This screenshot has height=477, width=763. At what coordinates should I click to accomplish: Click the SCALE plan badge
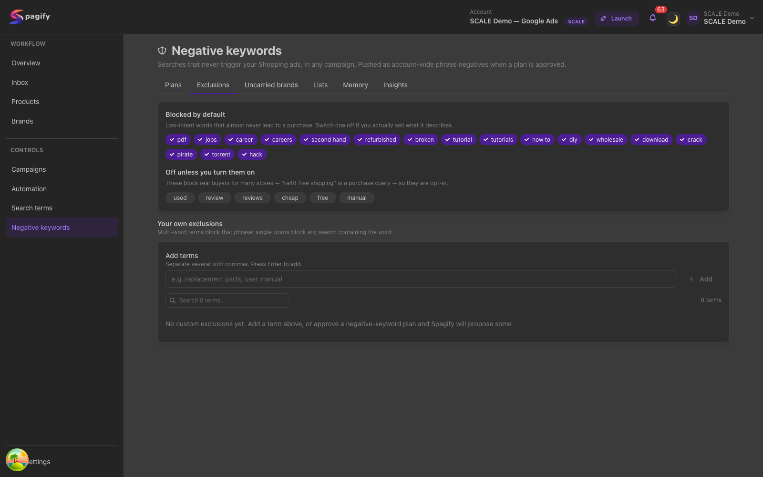tap(576, 21)
